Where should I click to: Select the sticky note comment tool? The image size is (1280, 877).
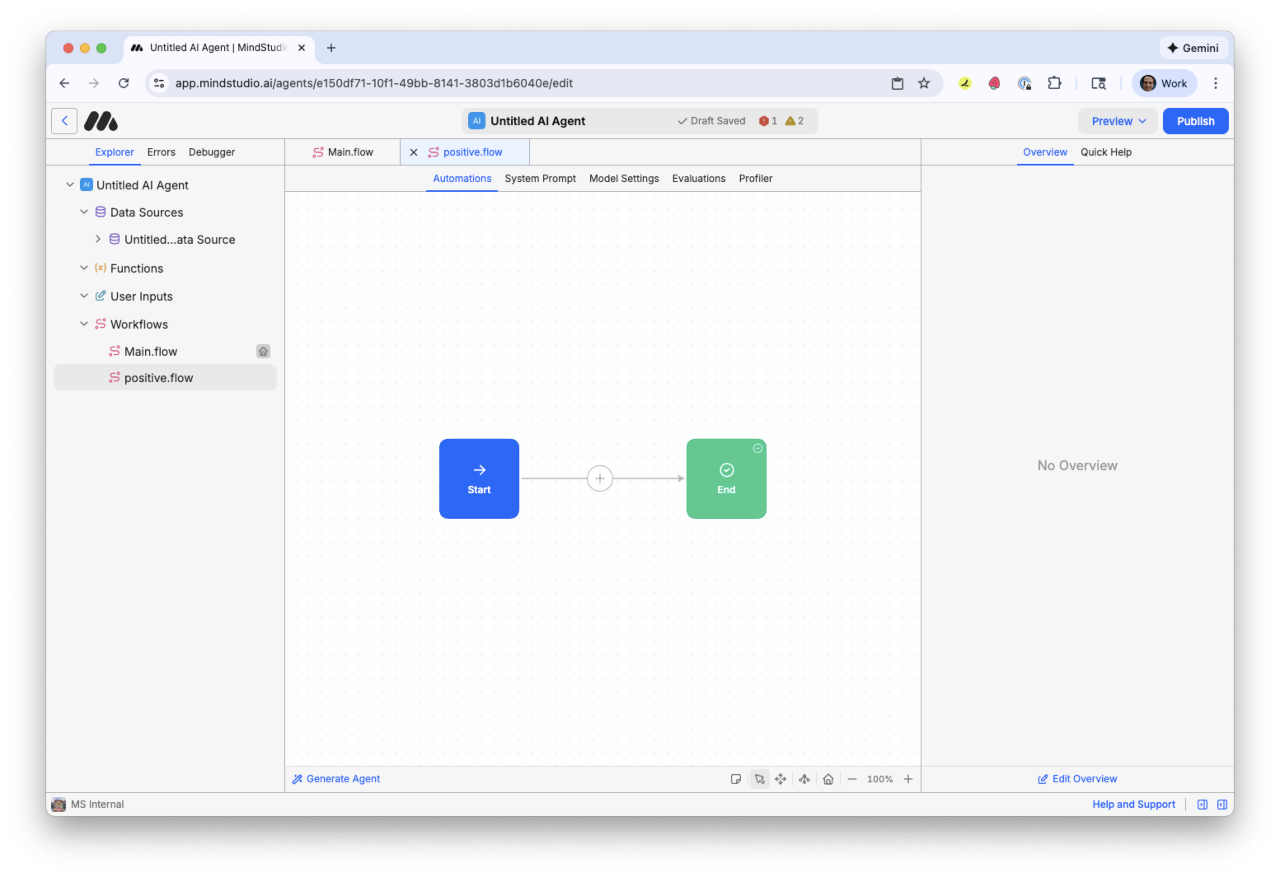(736, 779)
